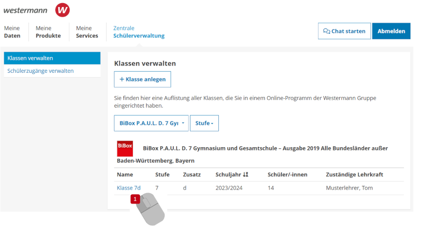Click the Schüler/-innen column header
The width and height of the screenshot is (422, 228).
(x=287, y=175)
